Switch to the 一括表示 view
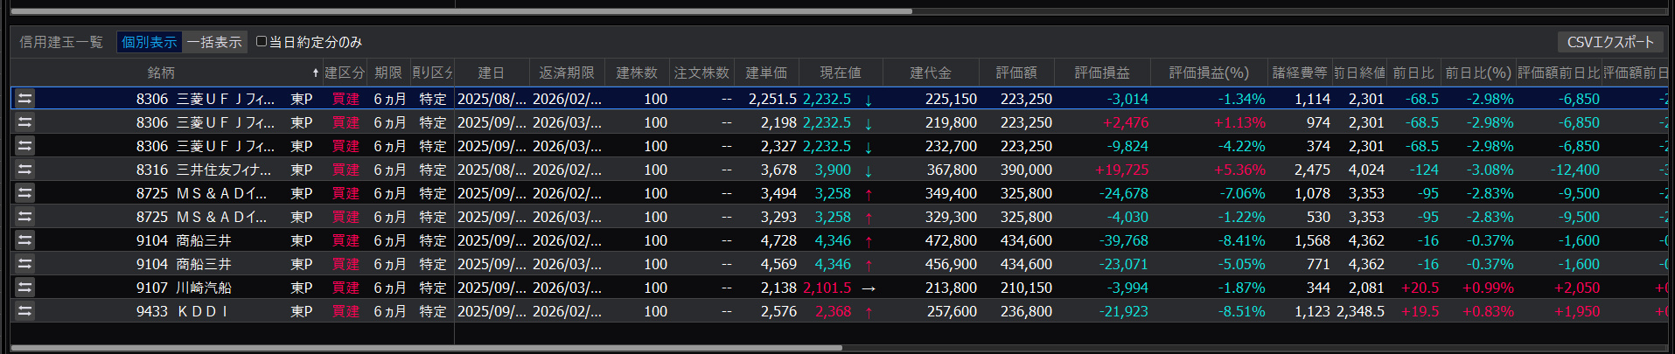The height and width of the screenshot is (354, 1675). click(x=214, y=42)
